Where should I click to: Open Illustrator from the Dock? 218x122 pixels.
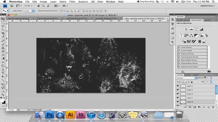point(71,115)
